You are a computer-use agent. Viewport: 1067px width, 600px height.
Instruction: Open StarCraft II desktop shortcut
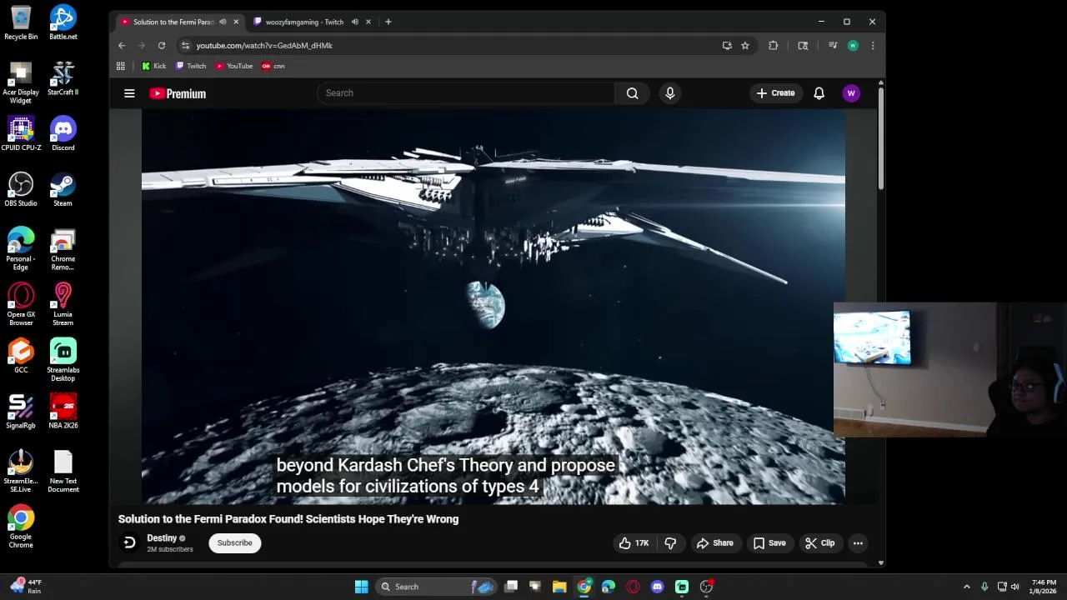63,78
